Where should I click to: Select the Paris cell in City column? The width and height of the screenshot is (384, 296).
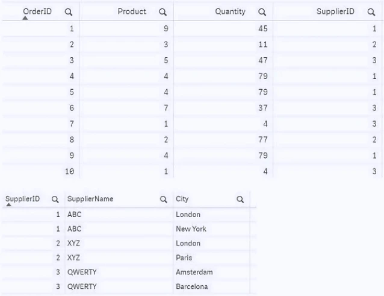(x=184, y=258)
